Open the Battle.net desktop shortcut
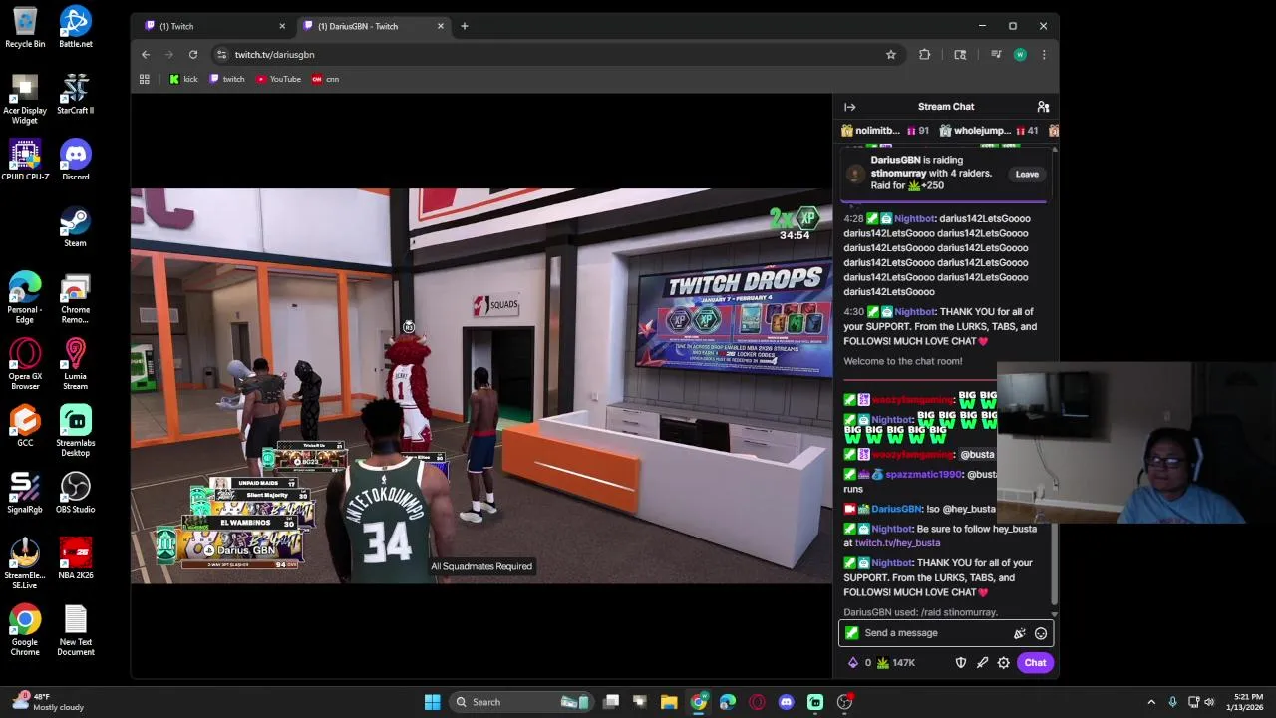The height and width of the screenshot is (718, 1276). click(x=76, y=28)
